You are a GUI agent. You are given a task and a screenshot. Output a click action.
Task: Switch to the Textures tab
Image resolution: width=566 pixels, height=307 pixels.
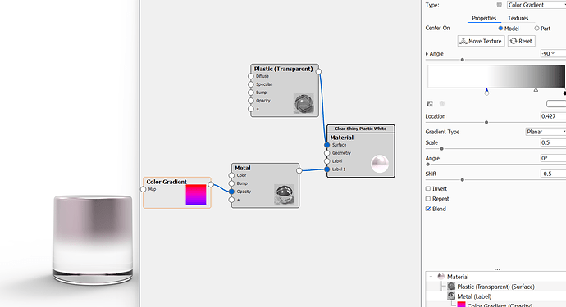pyautogui.click(x=518, y=18)
